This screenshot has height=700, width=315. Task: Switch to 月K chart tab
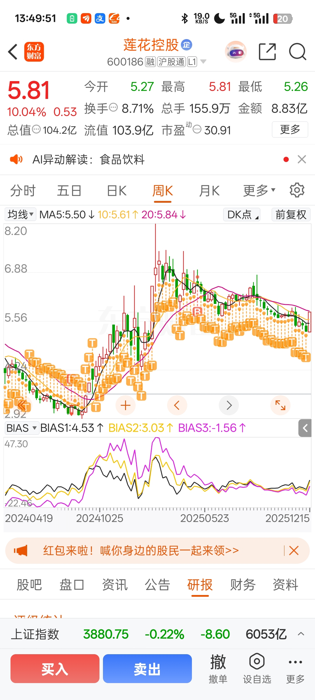pos(209,191)
